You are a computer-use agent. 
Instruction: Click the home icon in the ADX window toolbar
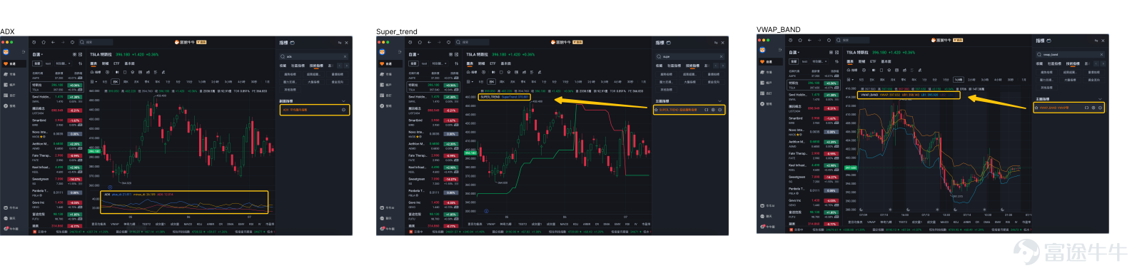point(44,42)
